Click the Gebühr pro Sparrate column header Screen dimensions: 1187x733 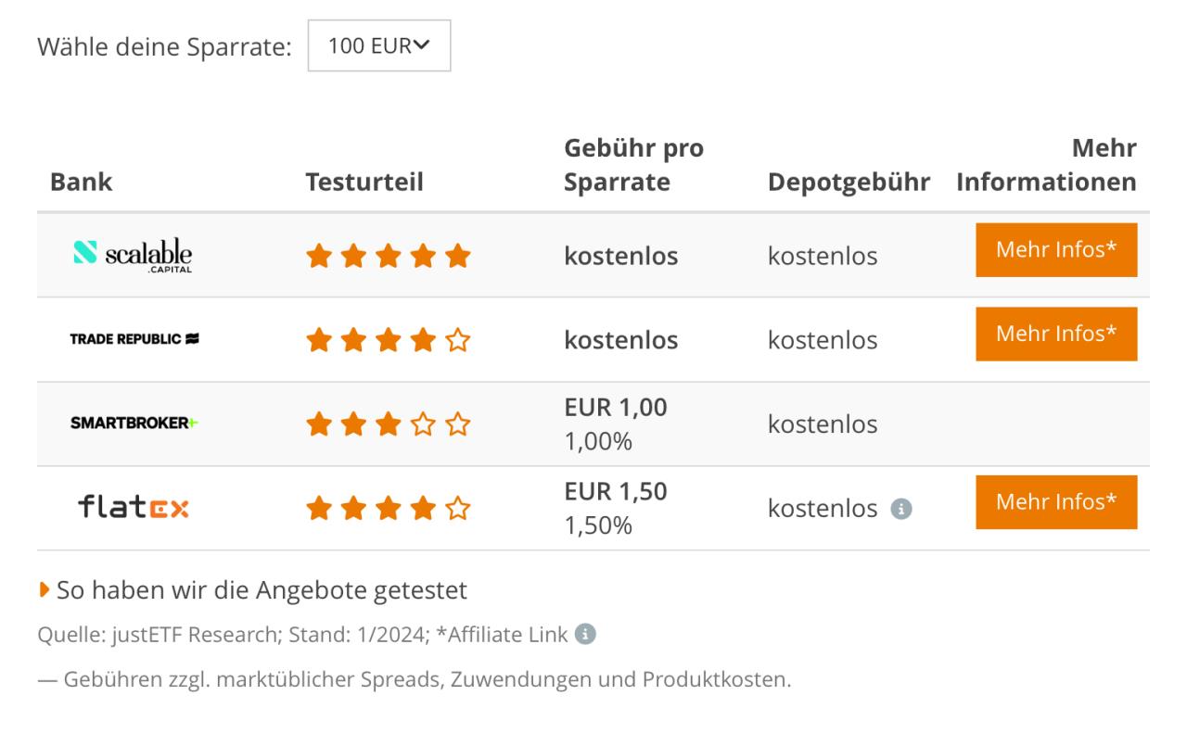pos(633,165)
